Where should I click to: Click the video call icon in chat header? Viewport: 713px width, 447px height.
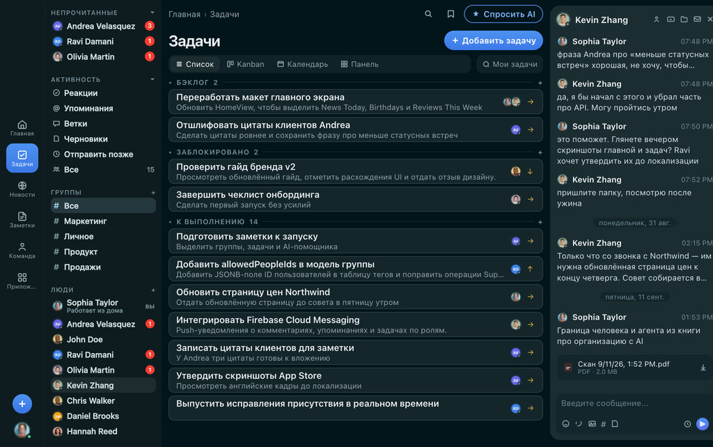671,19
